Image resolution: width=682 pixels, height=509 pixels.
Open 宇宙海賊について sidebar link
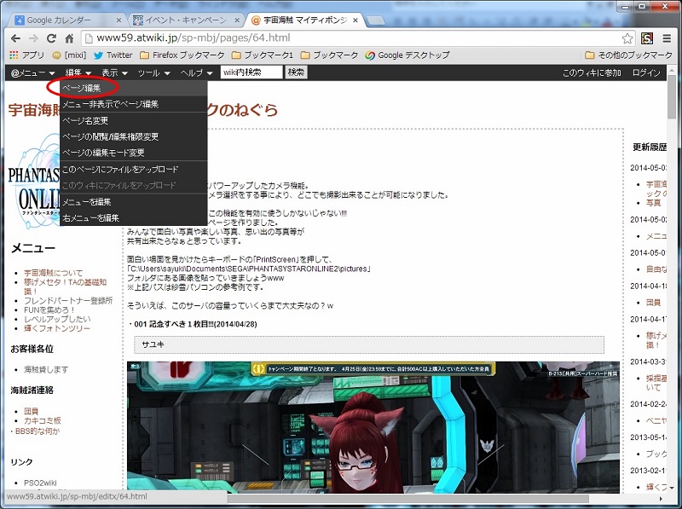53,273
